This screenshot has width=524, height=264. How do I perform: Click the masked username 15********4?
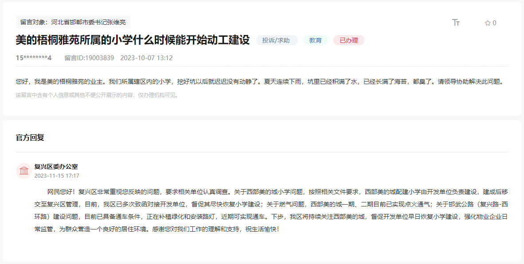[x=33, y=58]
